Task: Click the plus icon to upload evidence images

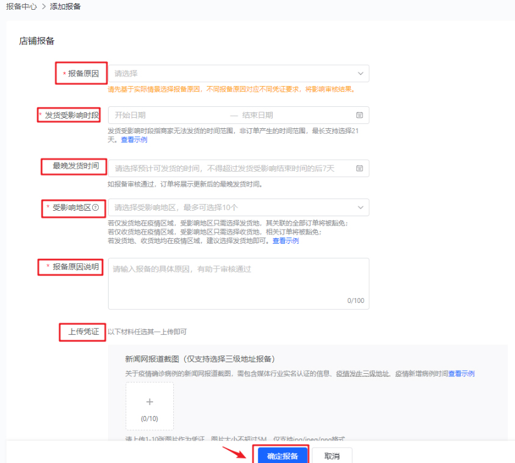Action: tap(149, 401)
